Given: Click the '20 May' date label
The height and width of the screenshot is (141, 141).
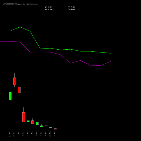Looking at the screenshot, I should tap(50, 134).
